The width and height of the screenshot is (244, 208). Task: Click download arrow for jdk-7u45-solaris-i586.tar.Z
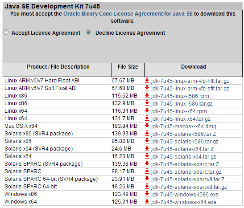147,134
